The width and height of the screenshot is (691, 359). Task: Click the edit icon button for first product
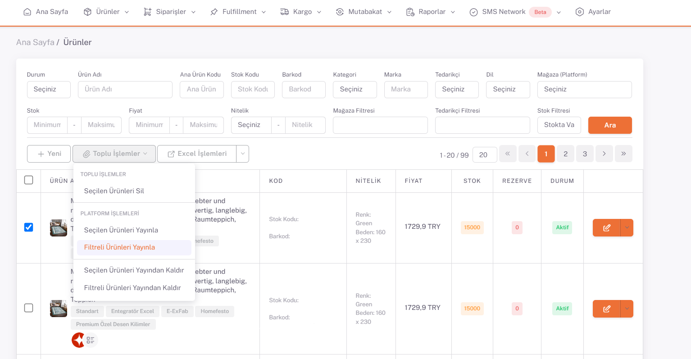(607, 228)
